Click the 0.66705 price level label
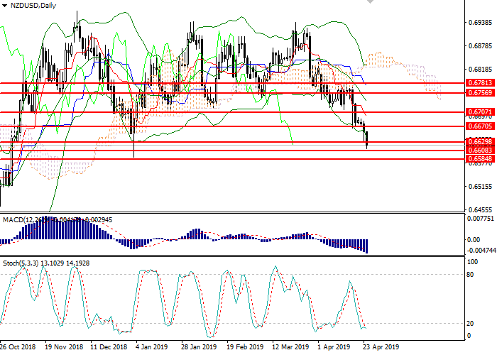The height and width of the screenshot is (355, 497). 480,126
